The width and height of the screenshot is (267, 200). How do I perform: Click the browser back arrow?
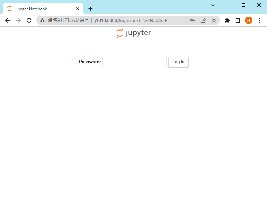[8, 20]
